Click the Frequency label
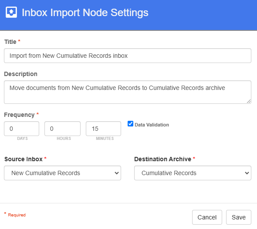The height and width of the screenshot is (229, 257). click(19, 115)
